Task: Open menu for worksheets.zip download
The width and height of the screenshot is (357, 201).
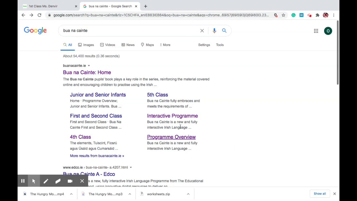Action: 188,194
